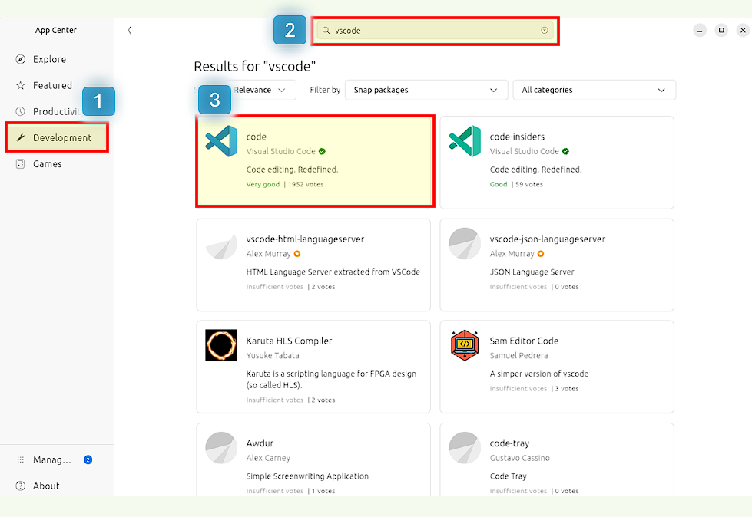
Task: Open the Manage section
Action: pos(57,460)
